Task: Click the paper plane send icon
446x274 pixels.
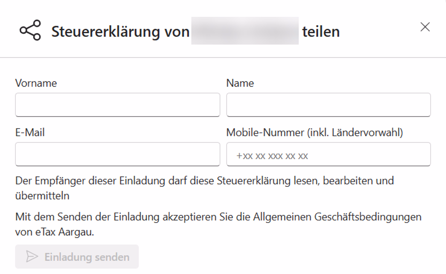Action: (32, 257)
